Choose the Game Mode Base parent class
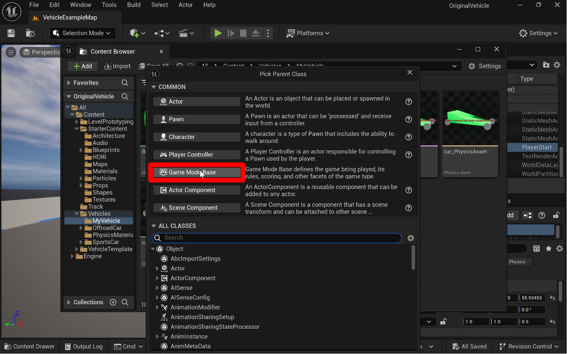This screenshot has width=567, height=354. tap(197, 172)
